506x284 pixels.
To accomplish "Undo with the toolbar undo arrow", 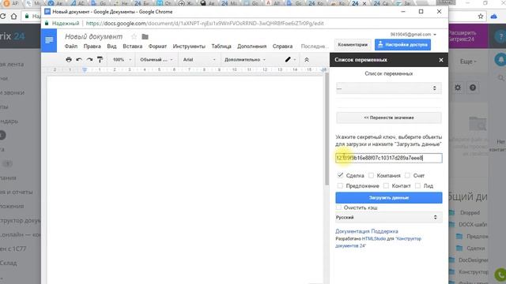I will click(x=79, y=60).
